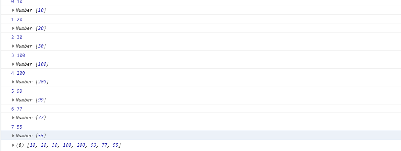
Task: Expand the Number {30} object
Action: click(x=13, y=46)
